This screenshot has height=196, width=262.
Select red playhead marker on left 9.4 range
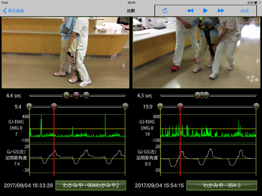pyautogui.click(x=54, y=107)
